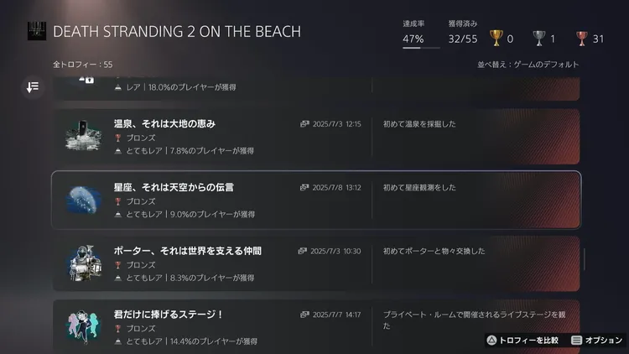Open the オプション options label
The height and width of the screenshot is (354, 629).
coord(604,340)
